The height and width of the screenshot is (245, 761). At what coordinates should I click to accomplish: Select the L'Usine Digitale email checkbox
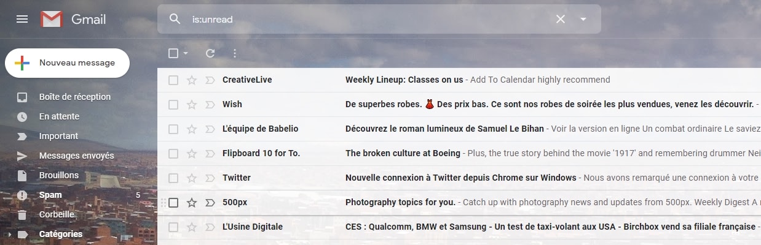click(173, 227)
